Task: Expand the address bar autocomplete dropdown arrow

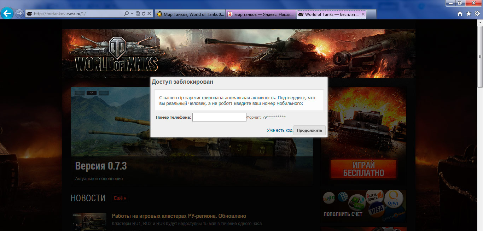Action: tap(132, 14)
